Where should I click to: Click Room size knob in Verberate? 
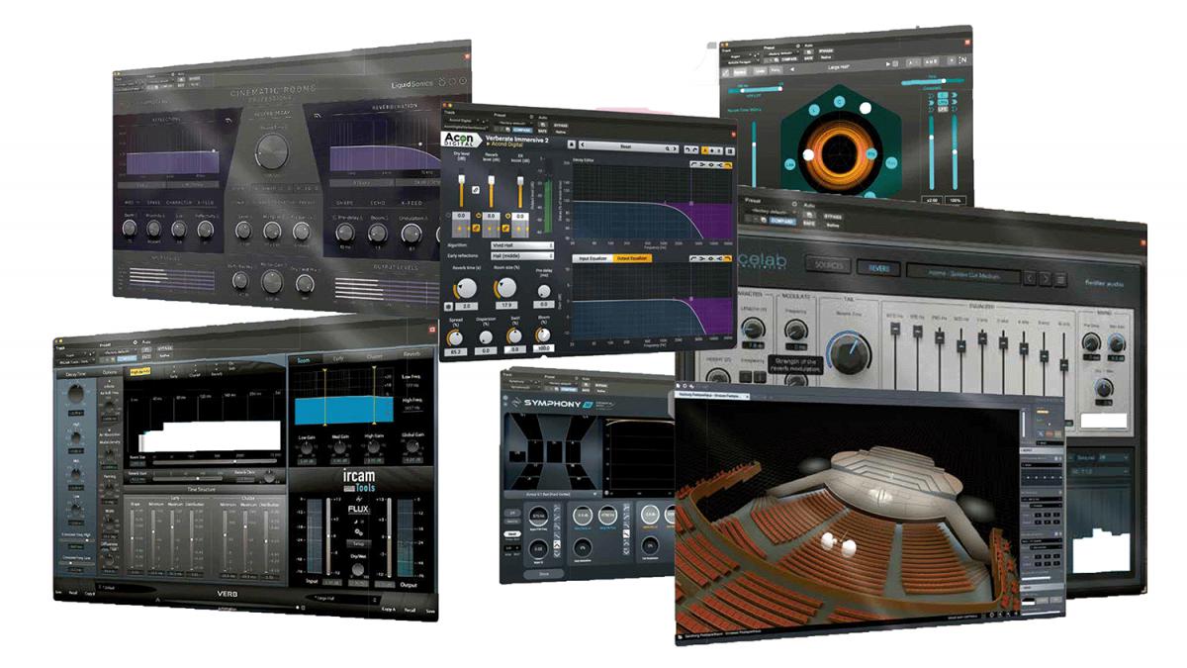point(506,287)
